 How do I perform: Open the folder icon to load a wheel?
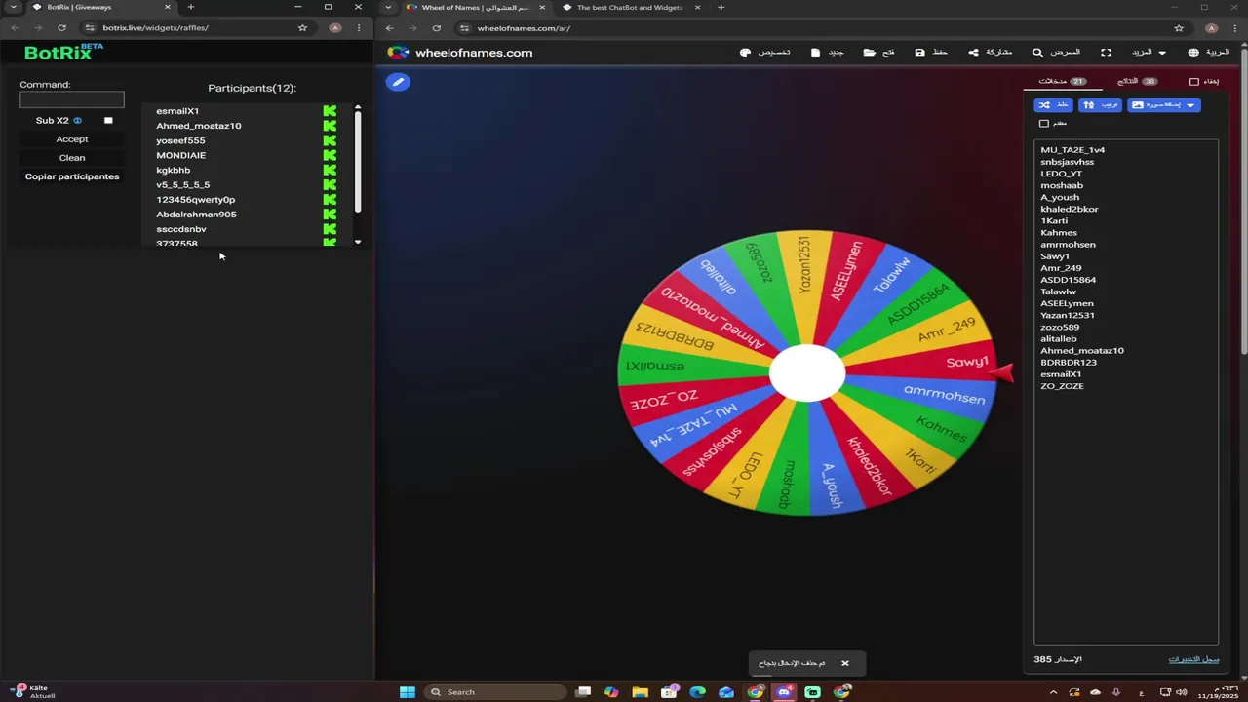[869, 53]
